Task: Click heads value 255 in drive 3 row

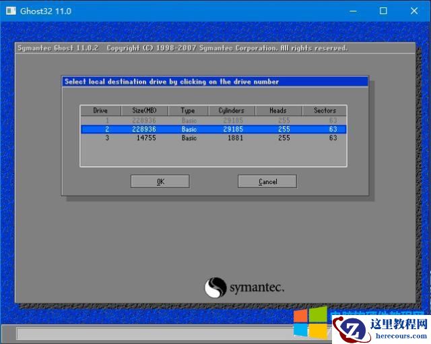Action: 284,138
